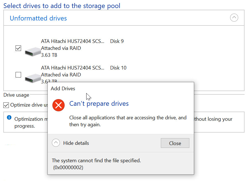Click the blue information icon
The image size is (249, 183).
tap(9, 118)
